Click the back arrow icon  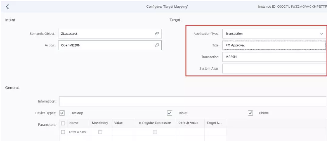tap(7, 6)
